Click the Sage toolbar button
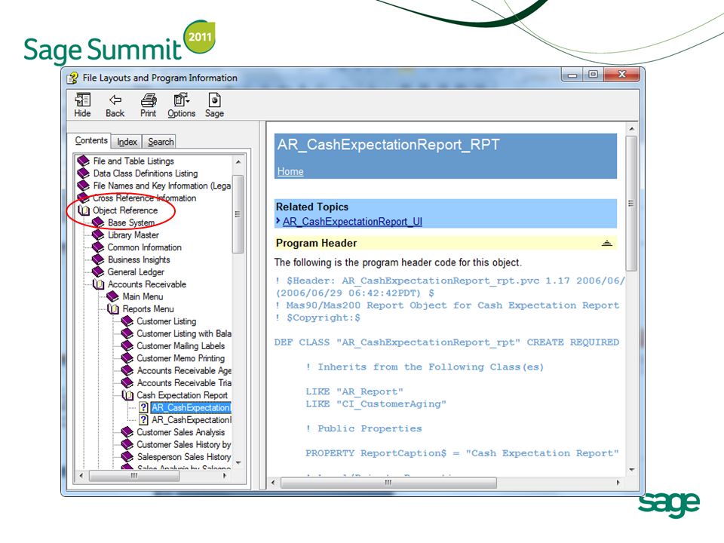 (214, 105)
